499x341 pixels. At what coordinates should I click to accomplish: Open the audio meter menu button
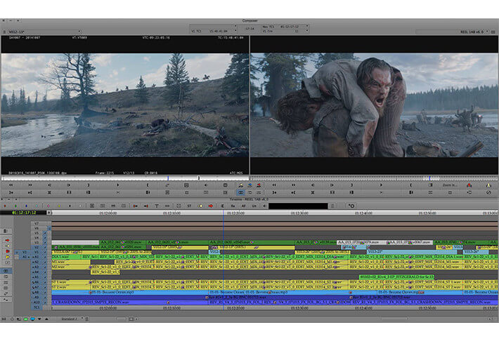coord(332,206)
